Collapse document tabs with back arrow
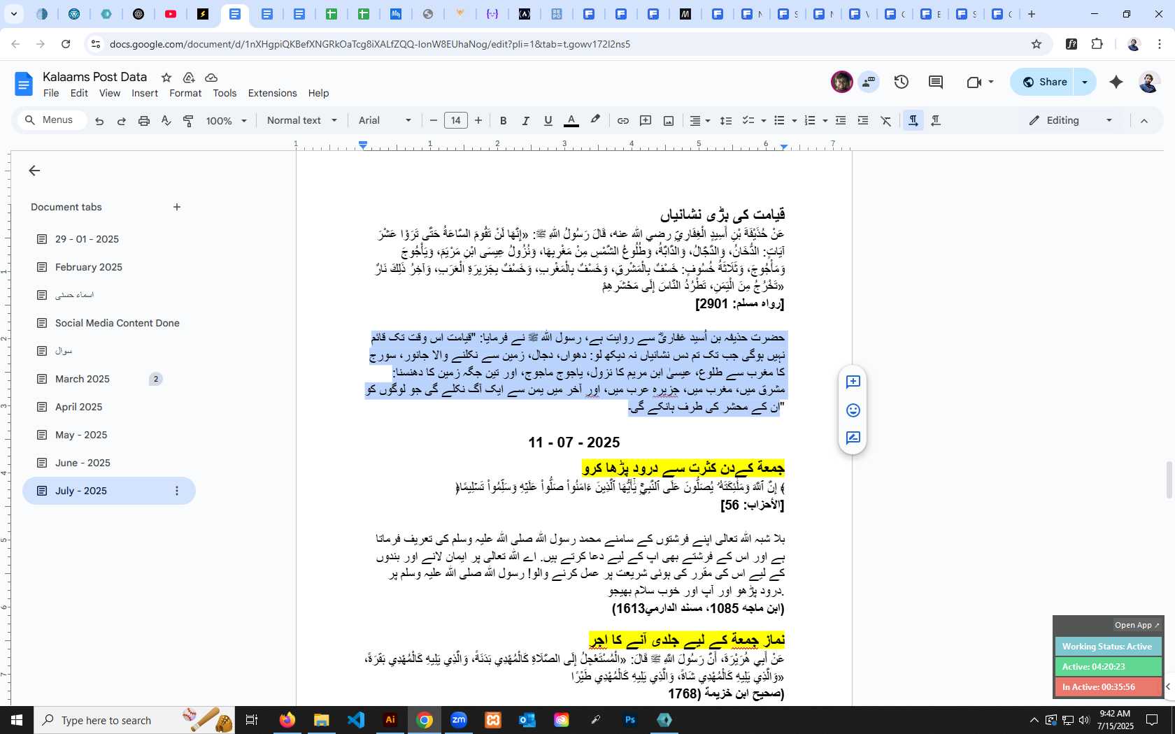This screenshot has height=734, width=1175. pos(34,171)
